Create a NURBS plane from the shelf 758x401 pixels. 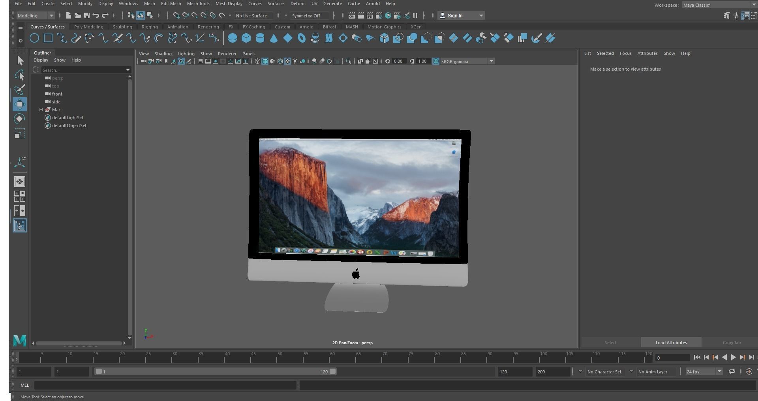(x=288, y=38)
